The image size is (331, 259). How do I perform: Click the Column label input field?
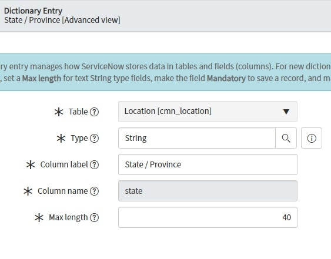pyautogui.click(x=208, y=164)
